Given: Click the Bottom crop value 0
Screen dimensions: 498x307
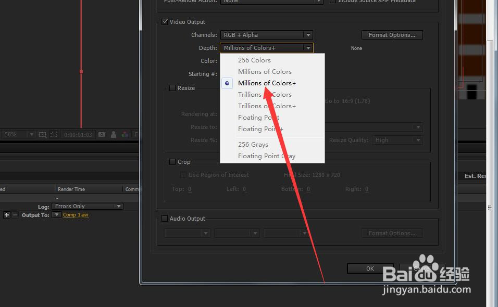Looking at the screenshot, I should click(308, 189).
